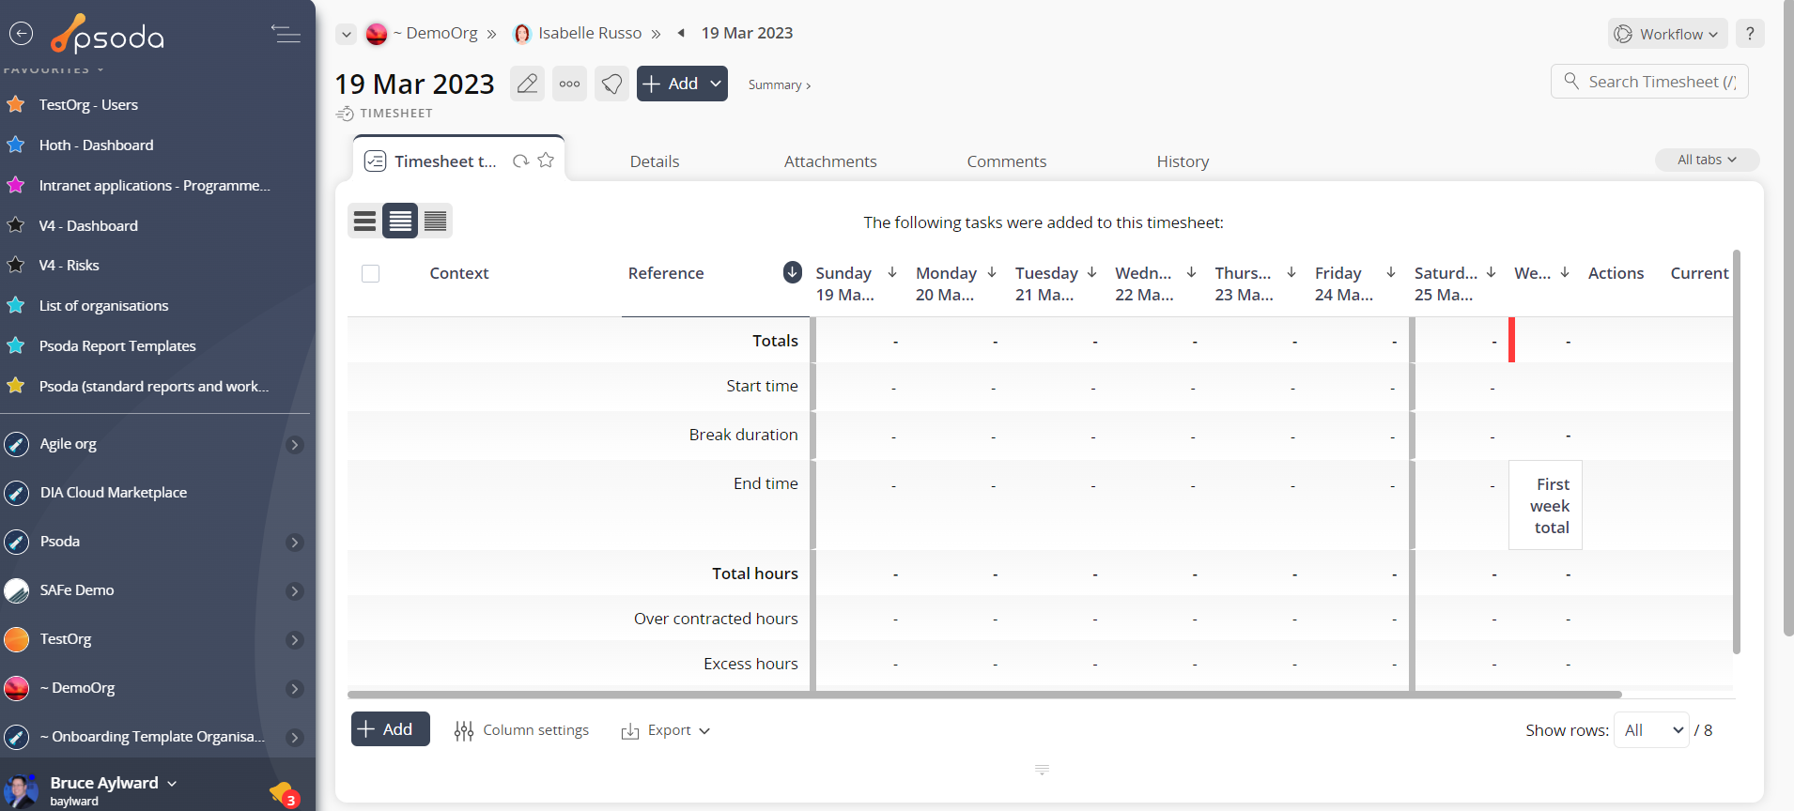Expand the Onboarding Template Organisation chevron
The height and width of the screenshot is (811, 1794).
[x=295, y=738]
